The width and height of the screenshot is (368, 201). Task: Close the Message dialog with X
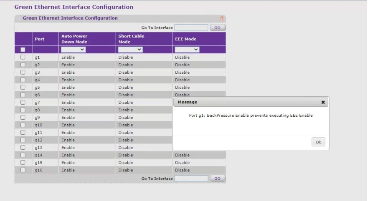(323, 102)
